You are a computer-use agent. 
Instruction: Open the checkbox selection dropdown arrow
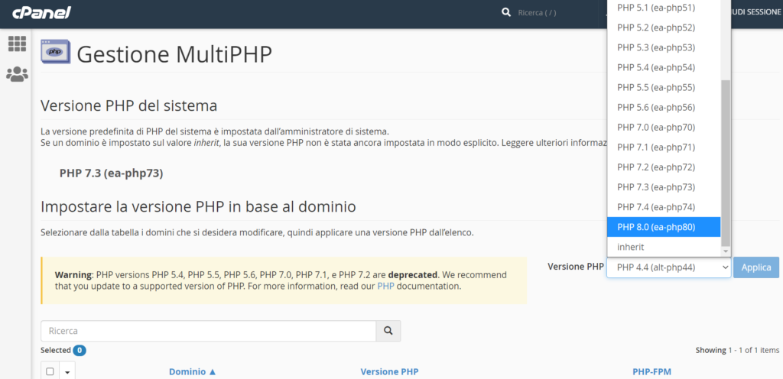tap(67, 372)
